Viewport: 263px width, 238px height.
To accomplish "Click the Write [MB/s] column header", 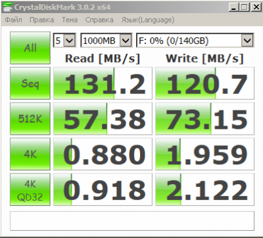I will tap(204, 59).
